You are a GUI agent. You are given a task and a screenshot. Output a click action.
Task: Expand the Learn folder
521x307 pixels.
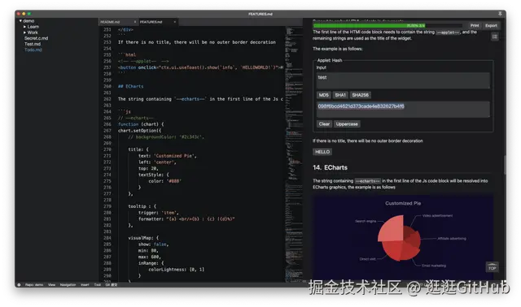[24, 27]
